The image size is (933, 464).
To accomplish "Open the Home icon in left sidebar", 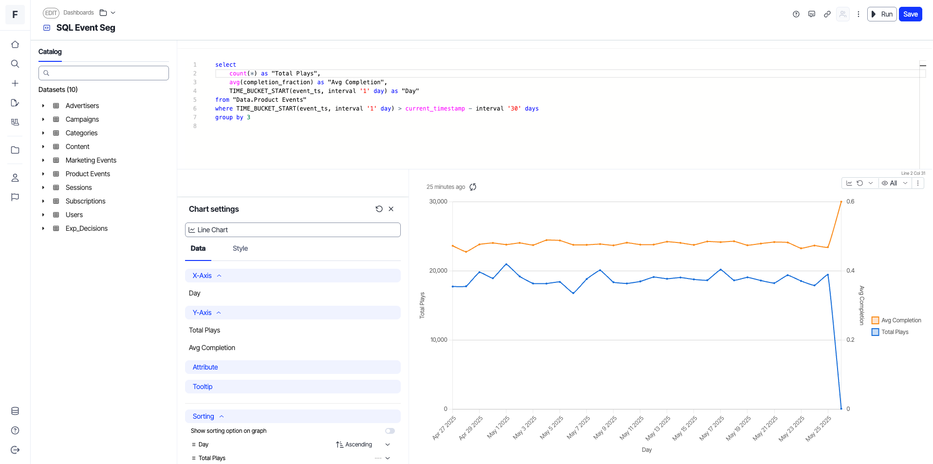I will (15, 44).
